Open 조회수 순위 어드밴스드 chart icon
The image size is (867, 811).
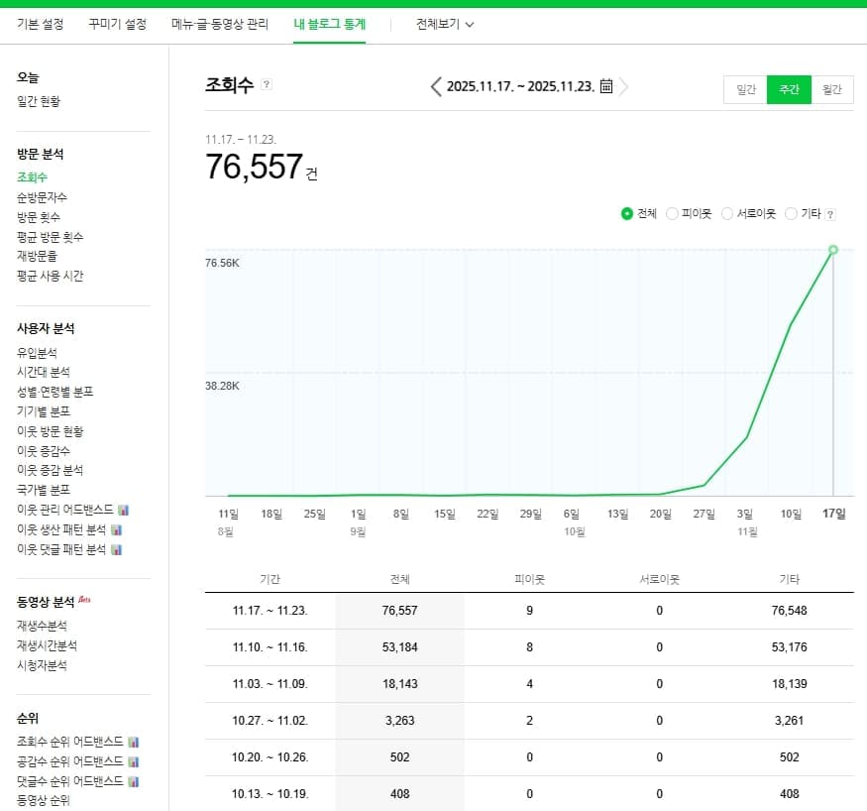point(133,742)
